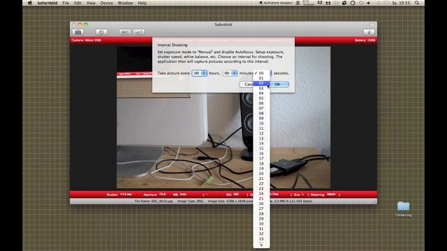Open the ISO 200 dropdown

tap(237, 195)
